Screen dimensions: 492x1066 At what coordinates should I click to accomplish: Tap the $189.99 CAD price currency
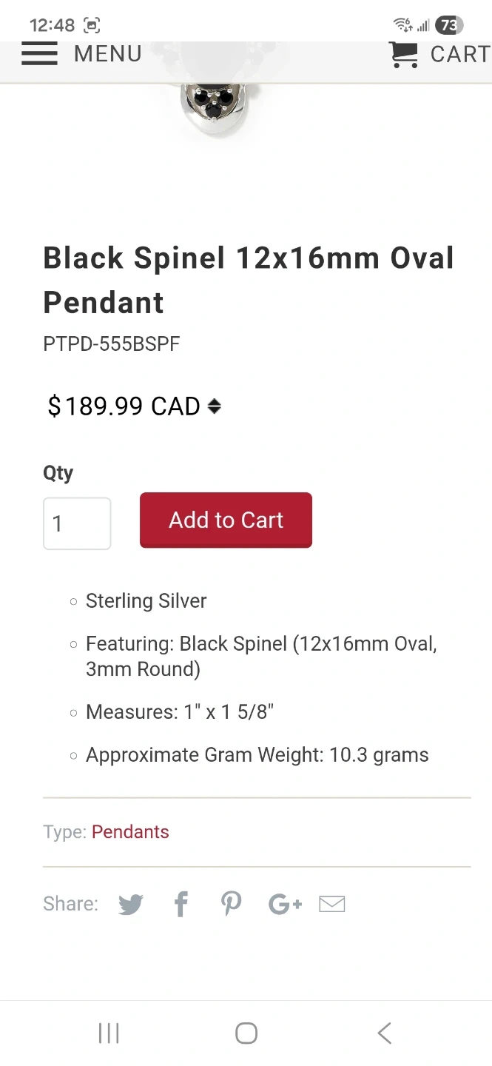click(124, 406)
